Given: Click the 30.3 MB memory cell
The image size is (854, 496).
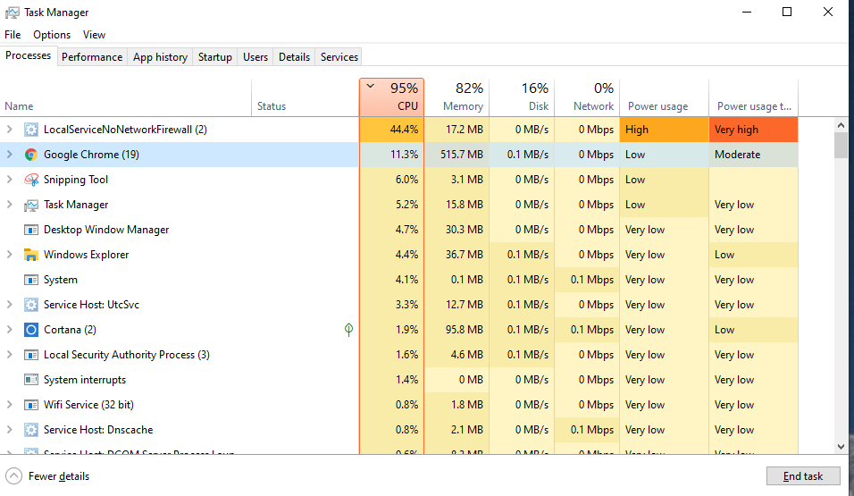Looking at the screenshot, I should [x=456, y=230].
